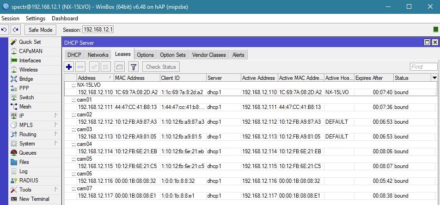
Task: Maximize the DHCP Server inner window
Action: coord(428,42)
